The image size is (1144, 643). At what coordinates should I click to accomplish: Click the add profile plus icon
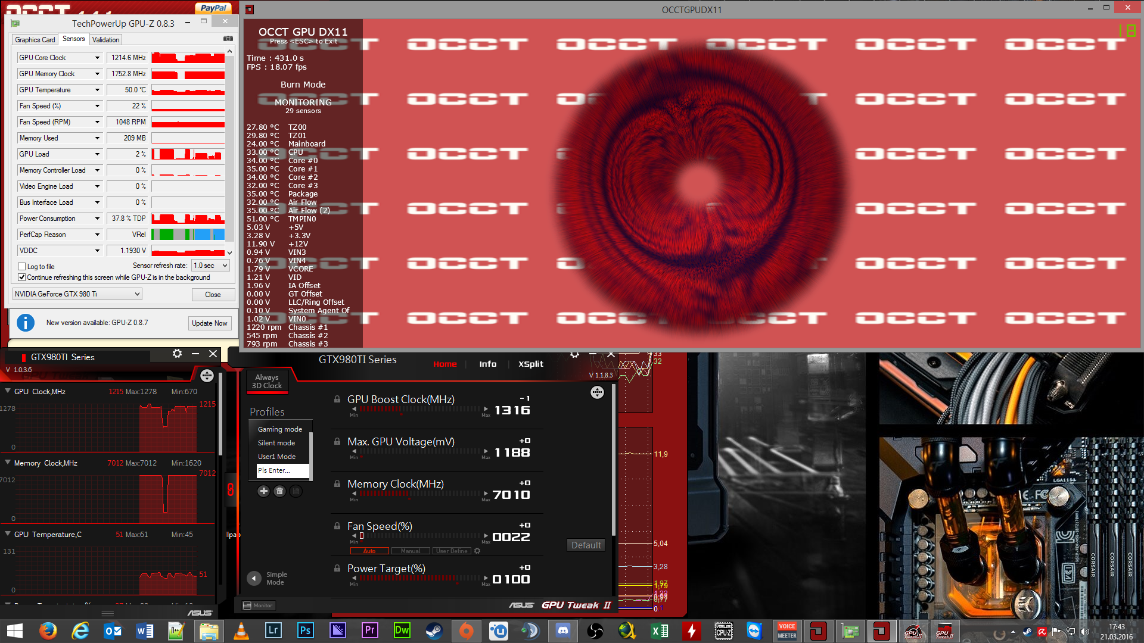[x=263, y=491]
